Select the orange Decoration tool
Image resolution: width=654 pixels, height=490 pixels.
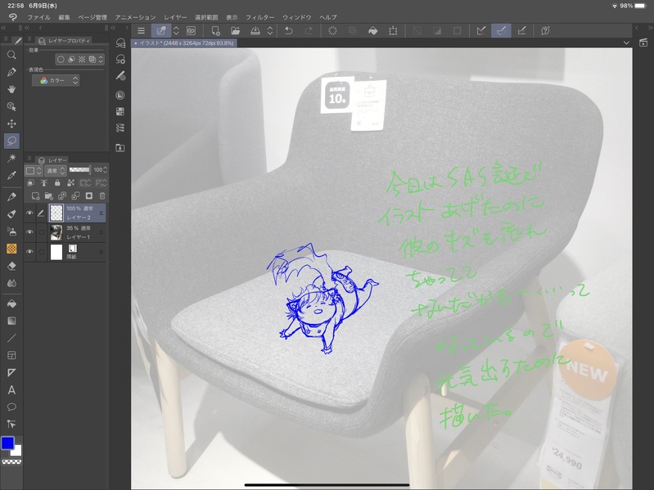pos(11,249)
